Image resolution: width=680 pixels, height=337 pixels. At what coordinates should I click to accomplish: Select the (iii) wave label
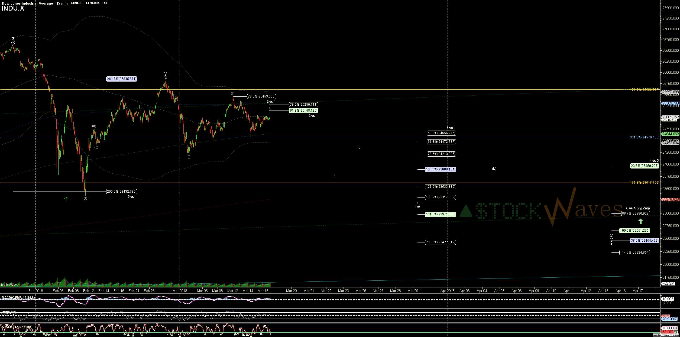(418, 206)
